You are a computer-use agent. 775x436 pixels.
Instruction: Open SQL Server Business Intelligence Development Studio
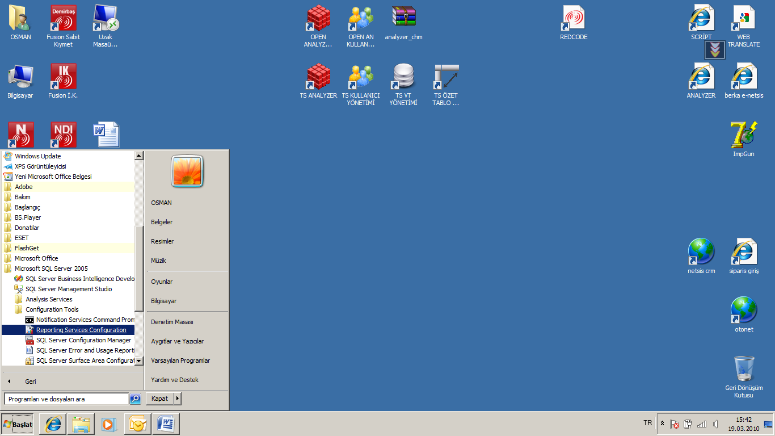pyautogui.click(x=68, y=279)
